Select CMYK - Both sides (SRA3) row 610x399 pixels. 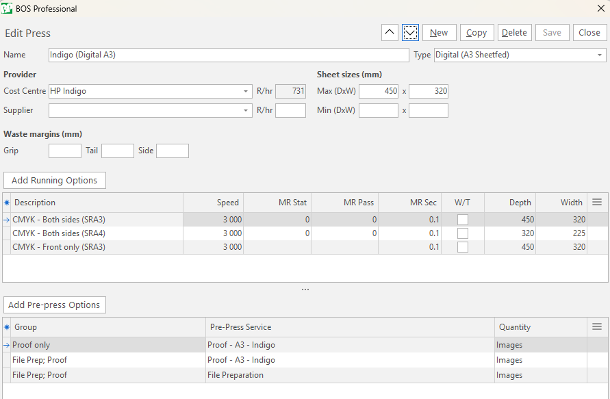tap(305, 220)
